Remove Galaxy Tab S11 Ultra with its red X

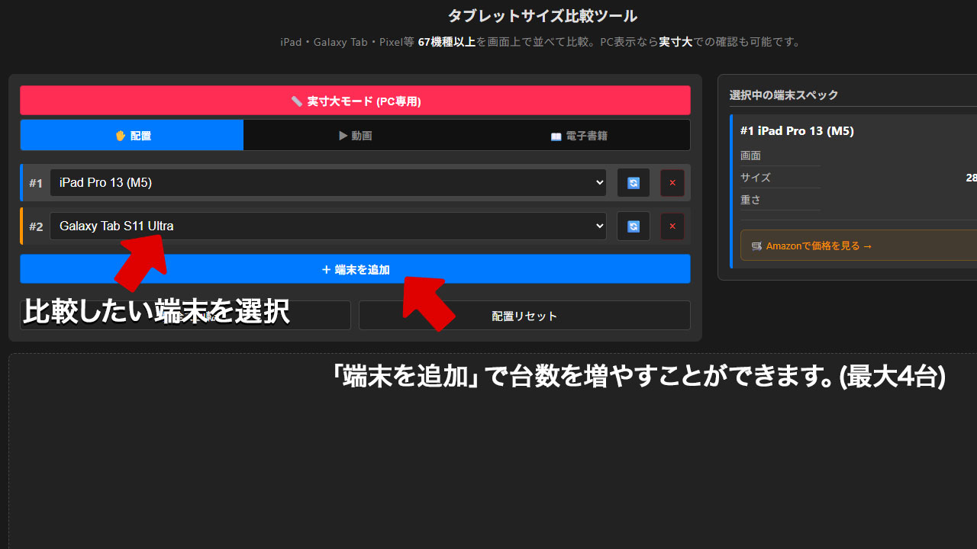pos(672,226)
